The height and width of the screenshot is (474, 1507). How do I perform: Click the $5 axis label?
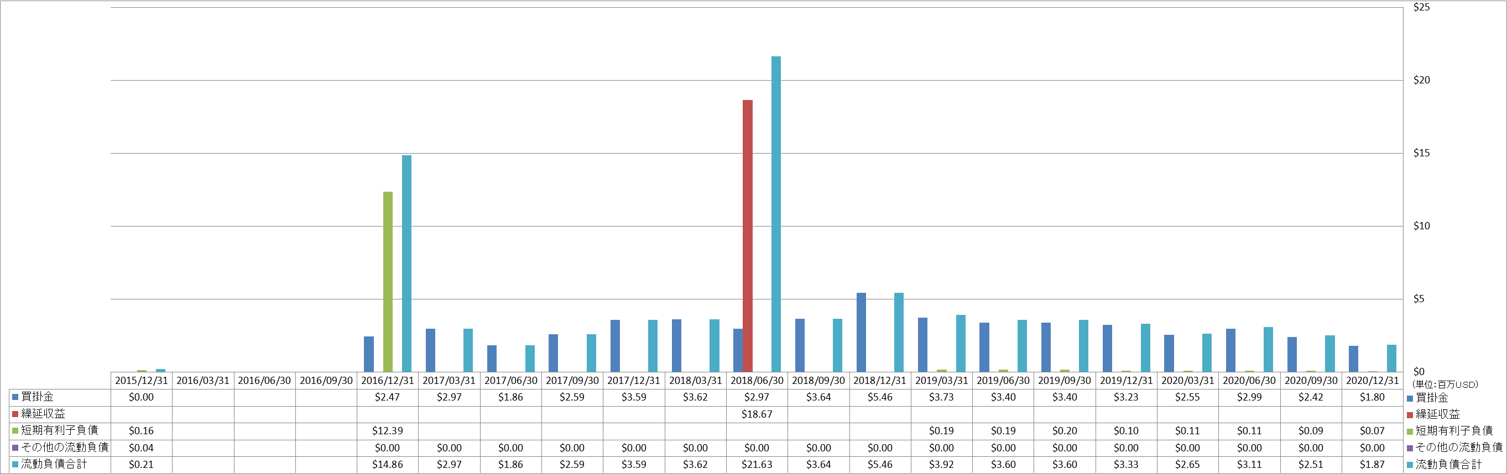tap(1419, 299)
